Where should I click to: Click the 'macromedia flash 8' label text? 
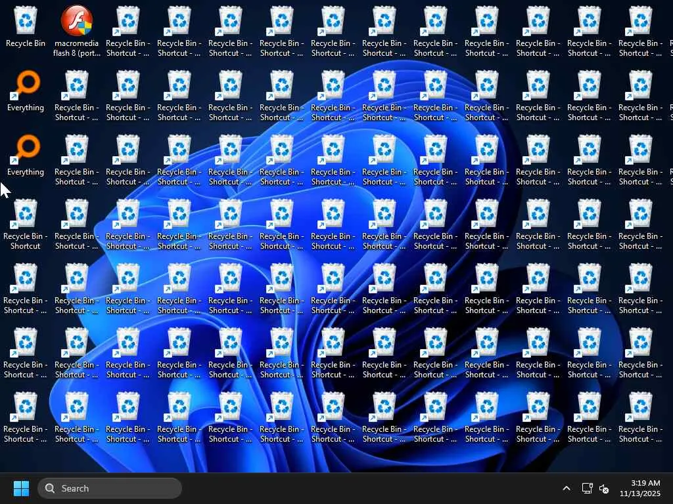[x=76, y=49]
